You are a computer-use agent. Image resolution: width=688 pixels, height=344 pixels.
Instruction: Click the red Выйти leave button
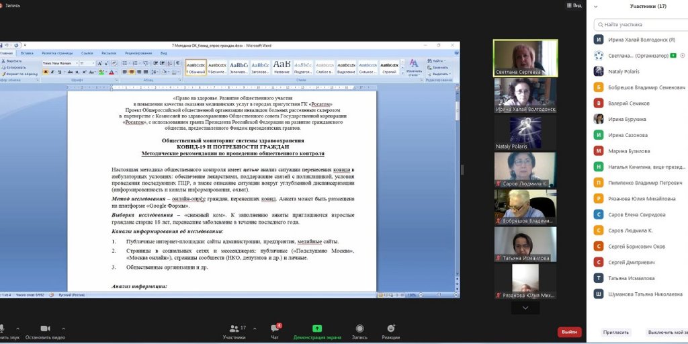point(569,332)
